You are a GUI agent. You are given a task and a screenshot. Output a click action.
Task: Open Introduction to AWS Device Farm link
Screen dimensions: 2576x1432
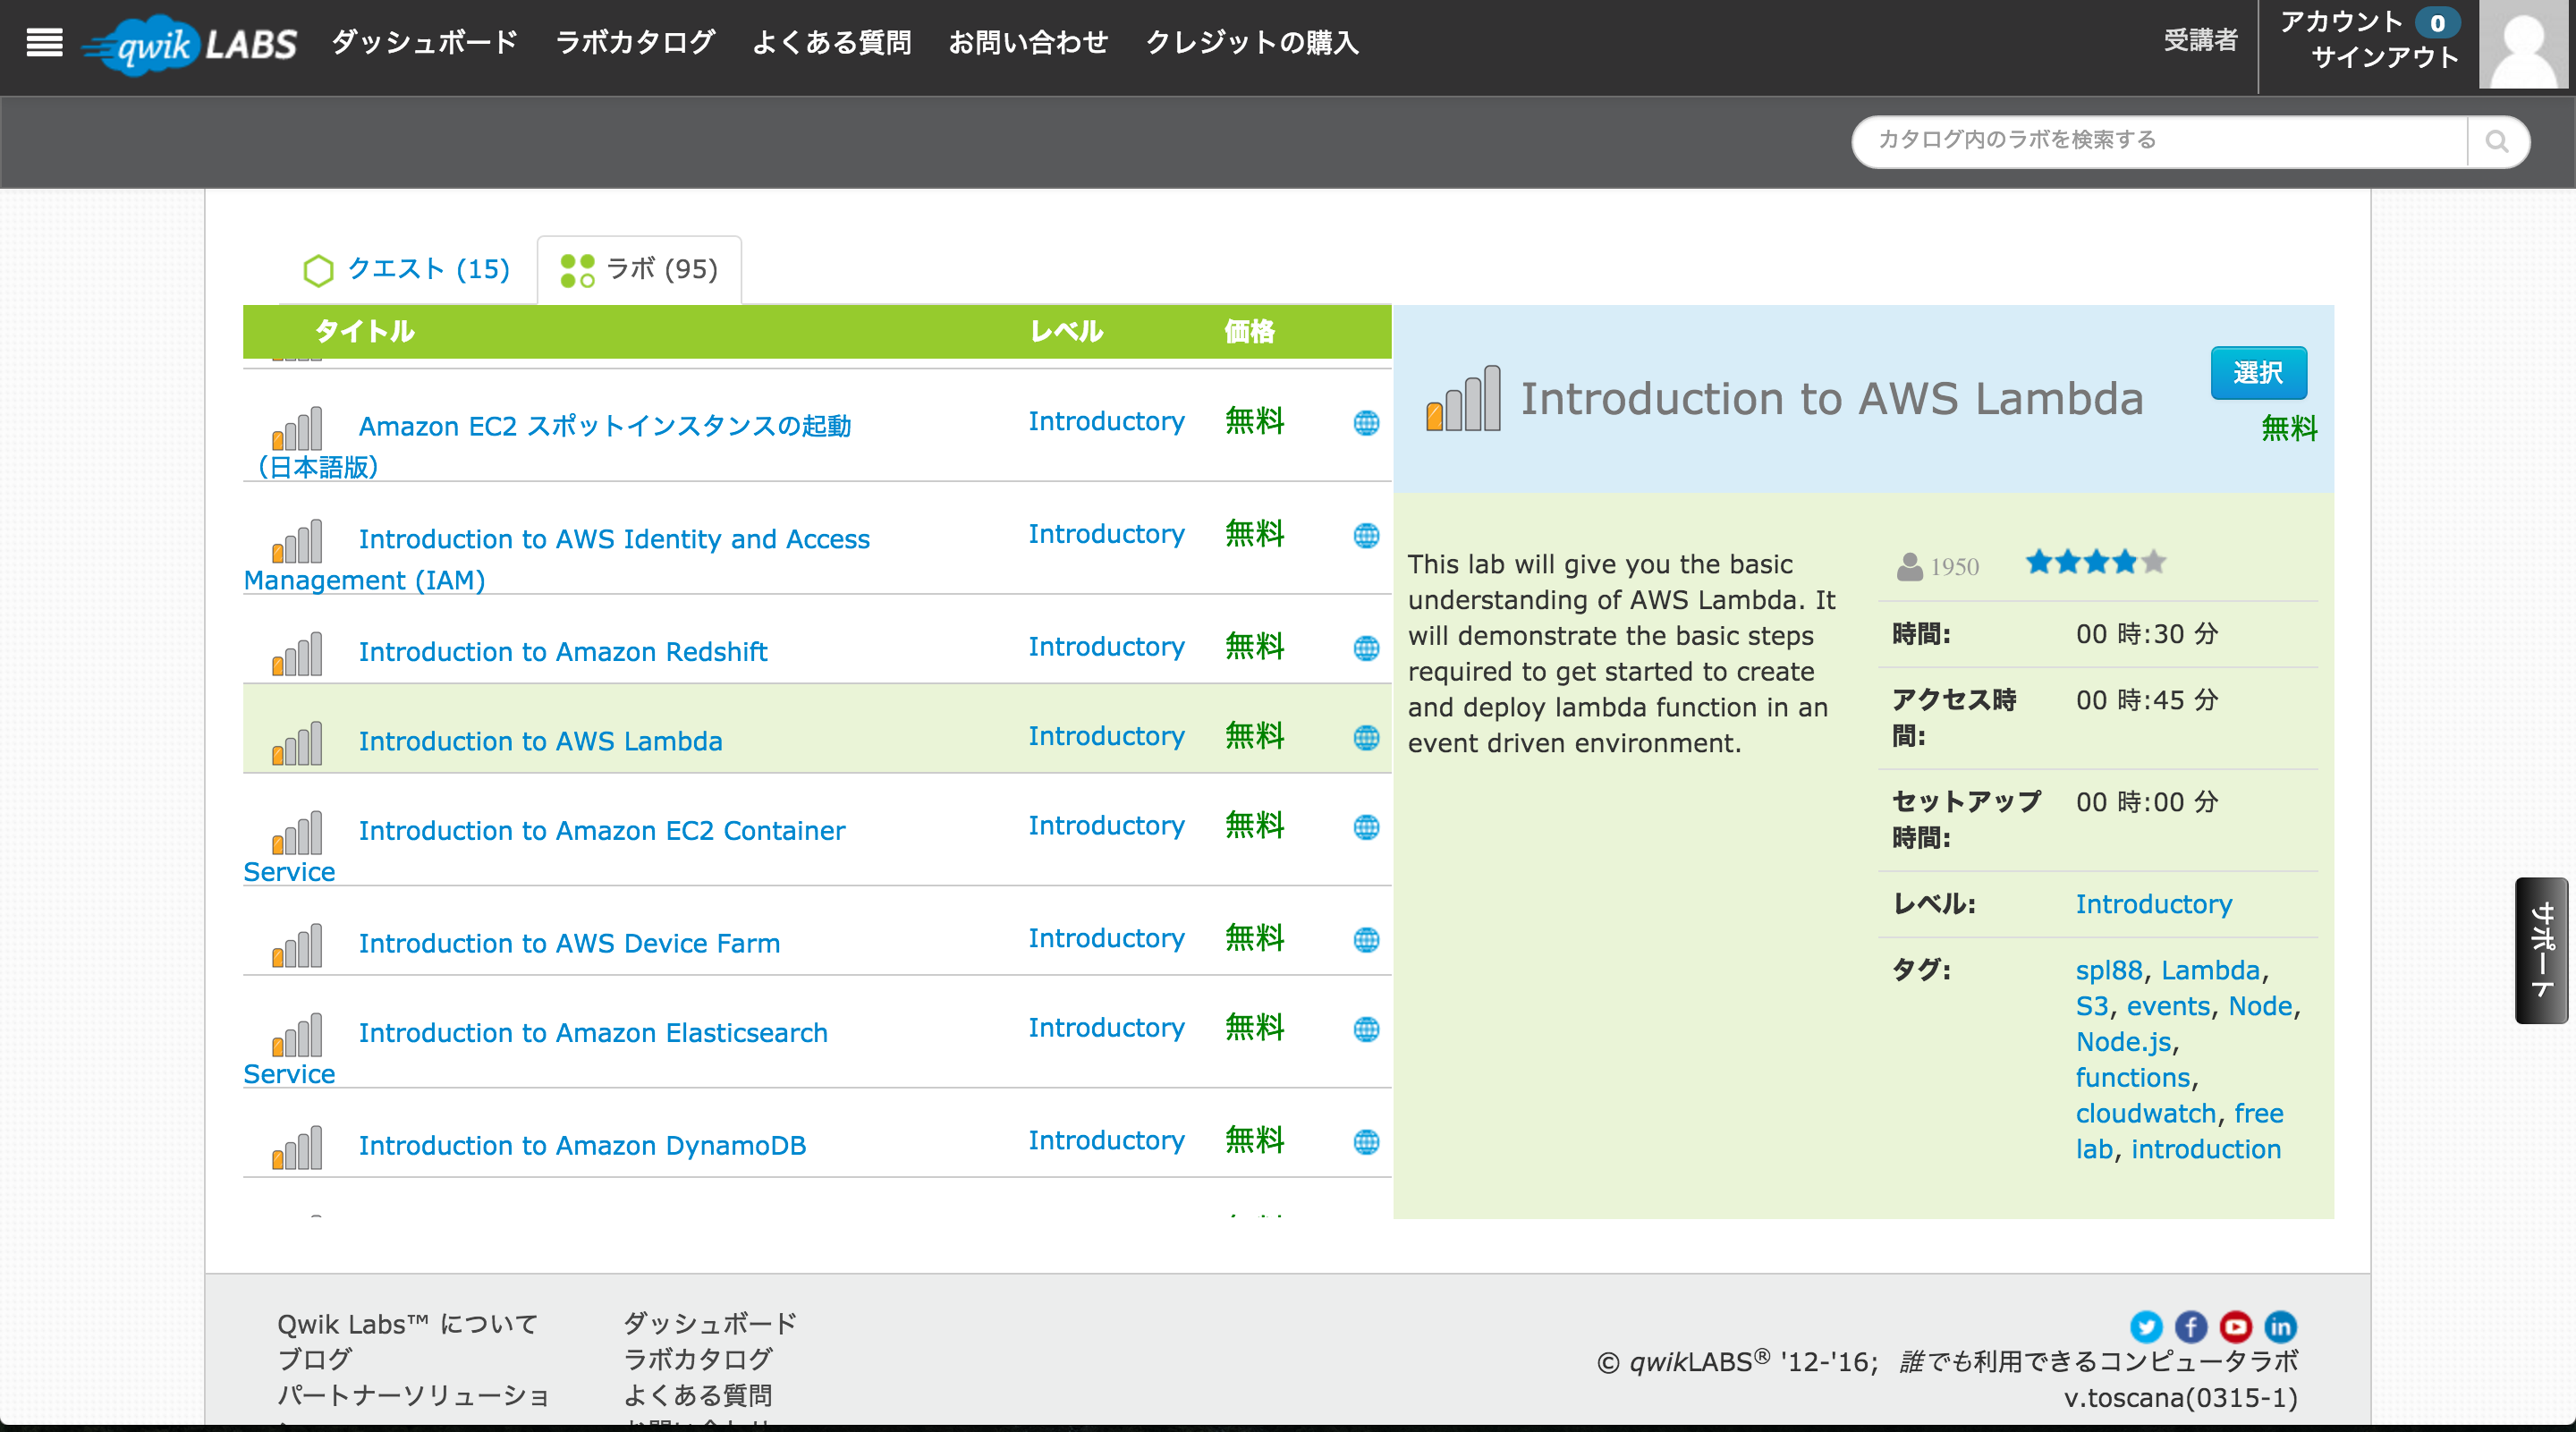pos(568,943)
